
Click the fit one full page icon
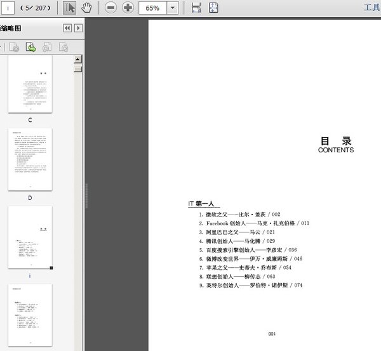click(x=213, y=8)
